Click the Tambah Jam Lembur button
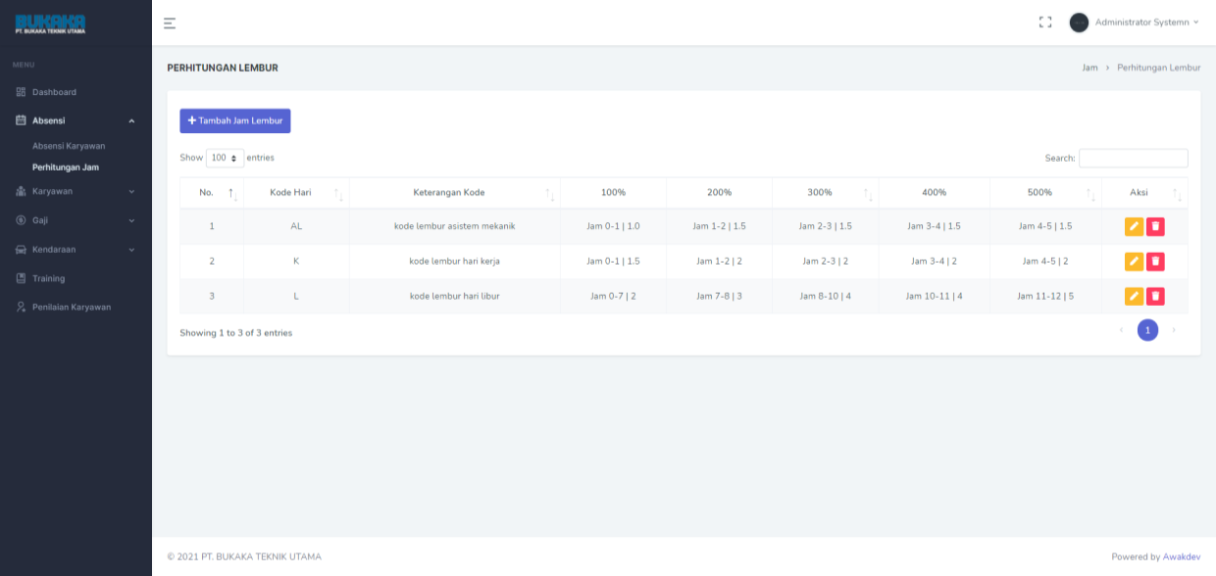 tap(234, 120)
